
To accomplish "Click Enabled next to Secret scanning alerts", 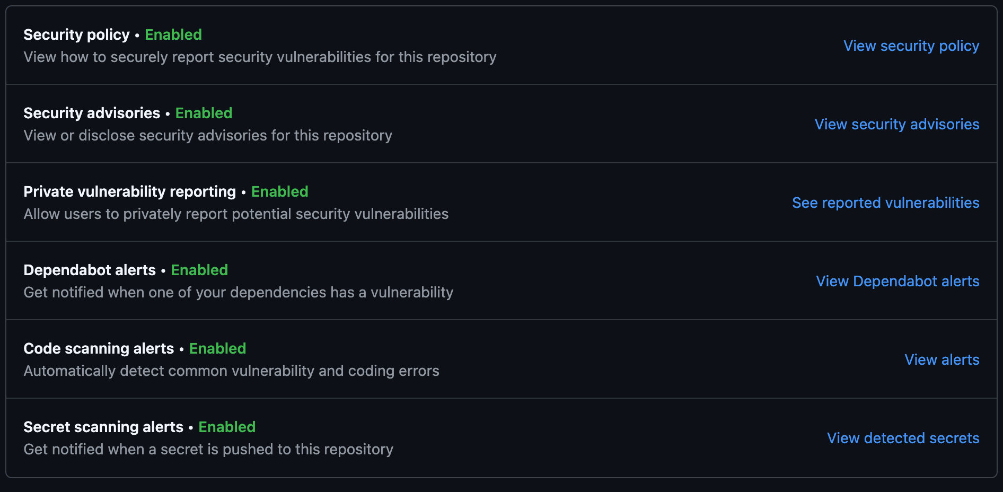I will pyautogui.click(x=227, y=427).
